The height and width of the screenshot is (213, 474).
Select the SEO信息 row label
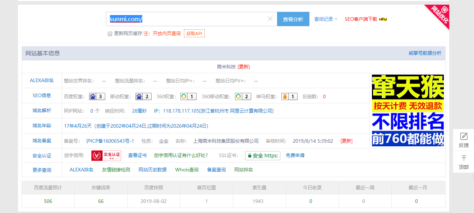[x=42, y=95]
